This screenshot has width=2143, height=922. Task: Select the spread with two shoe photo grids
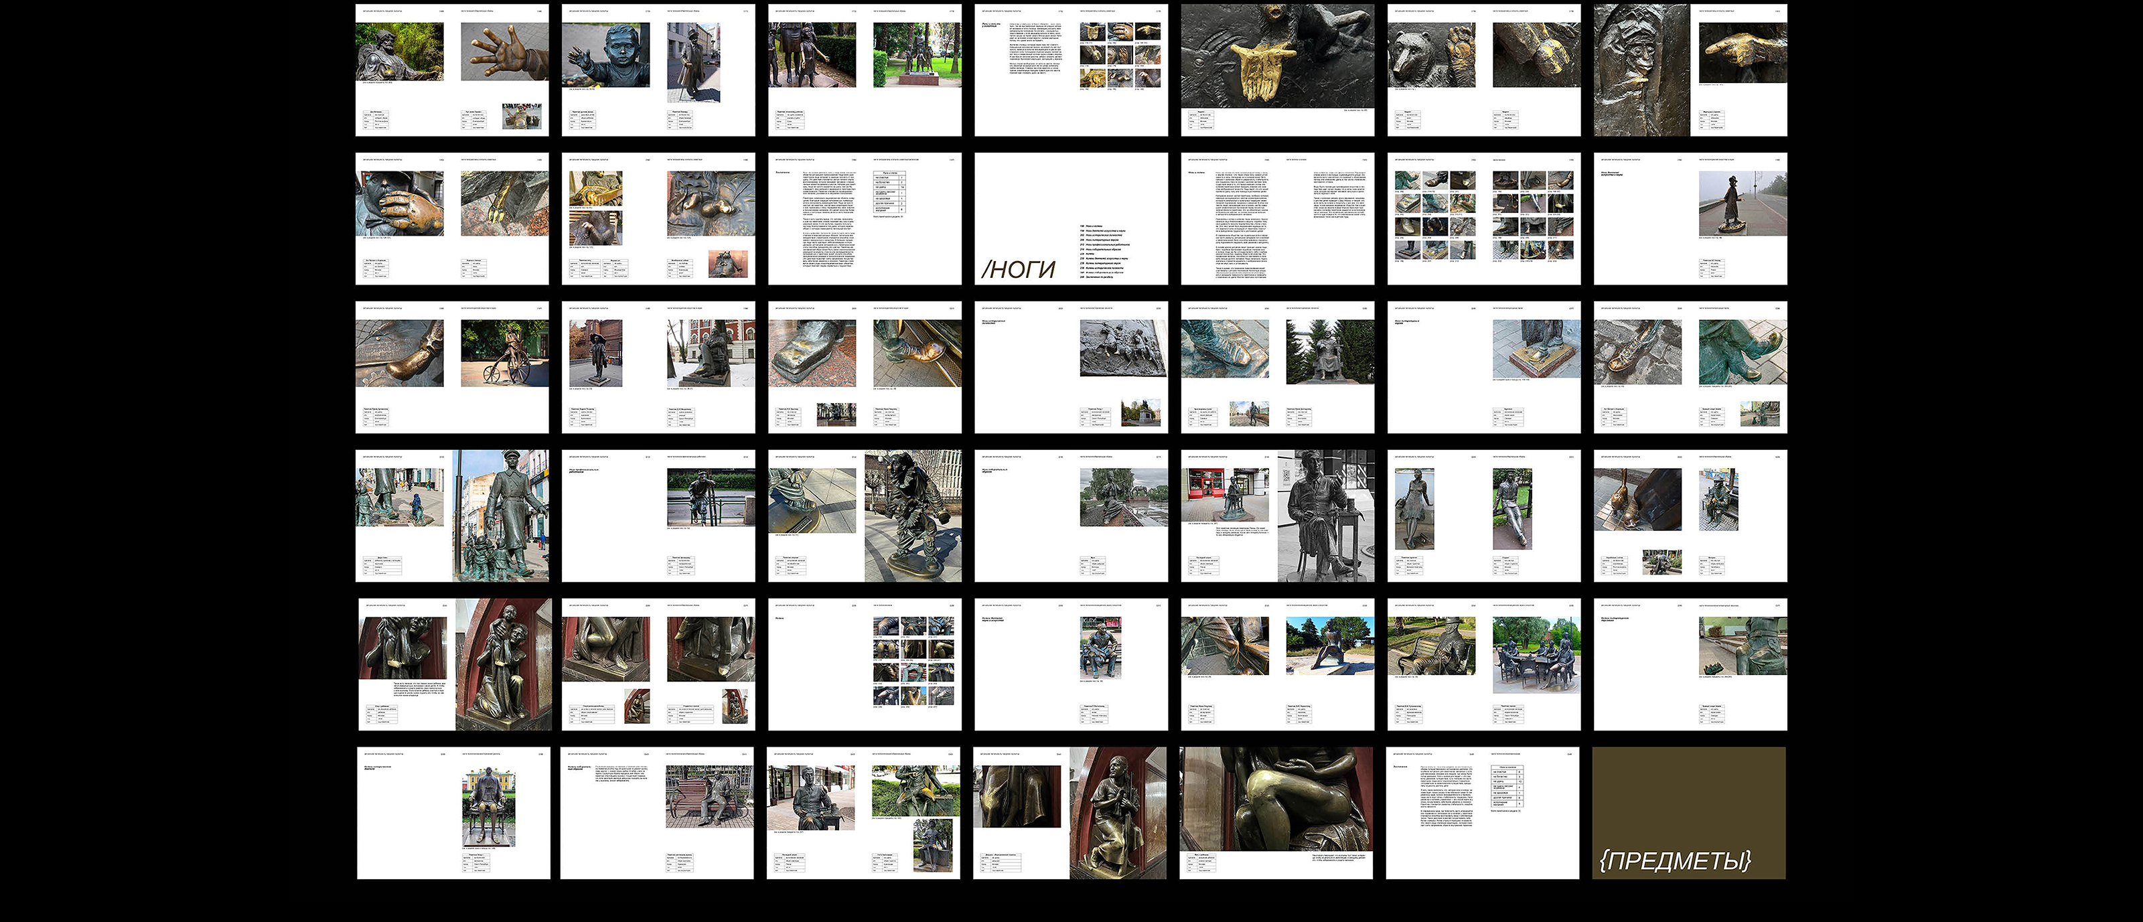coord(1483,219)
